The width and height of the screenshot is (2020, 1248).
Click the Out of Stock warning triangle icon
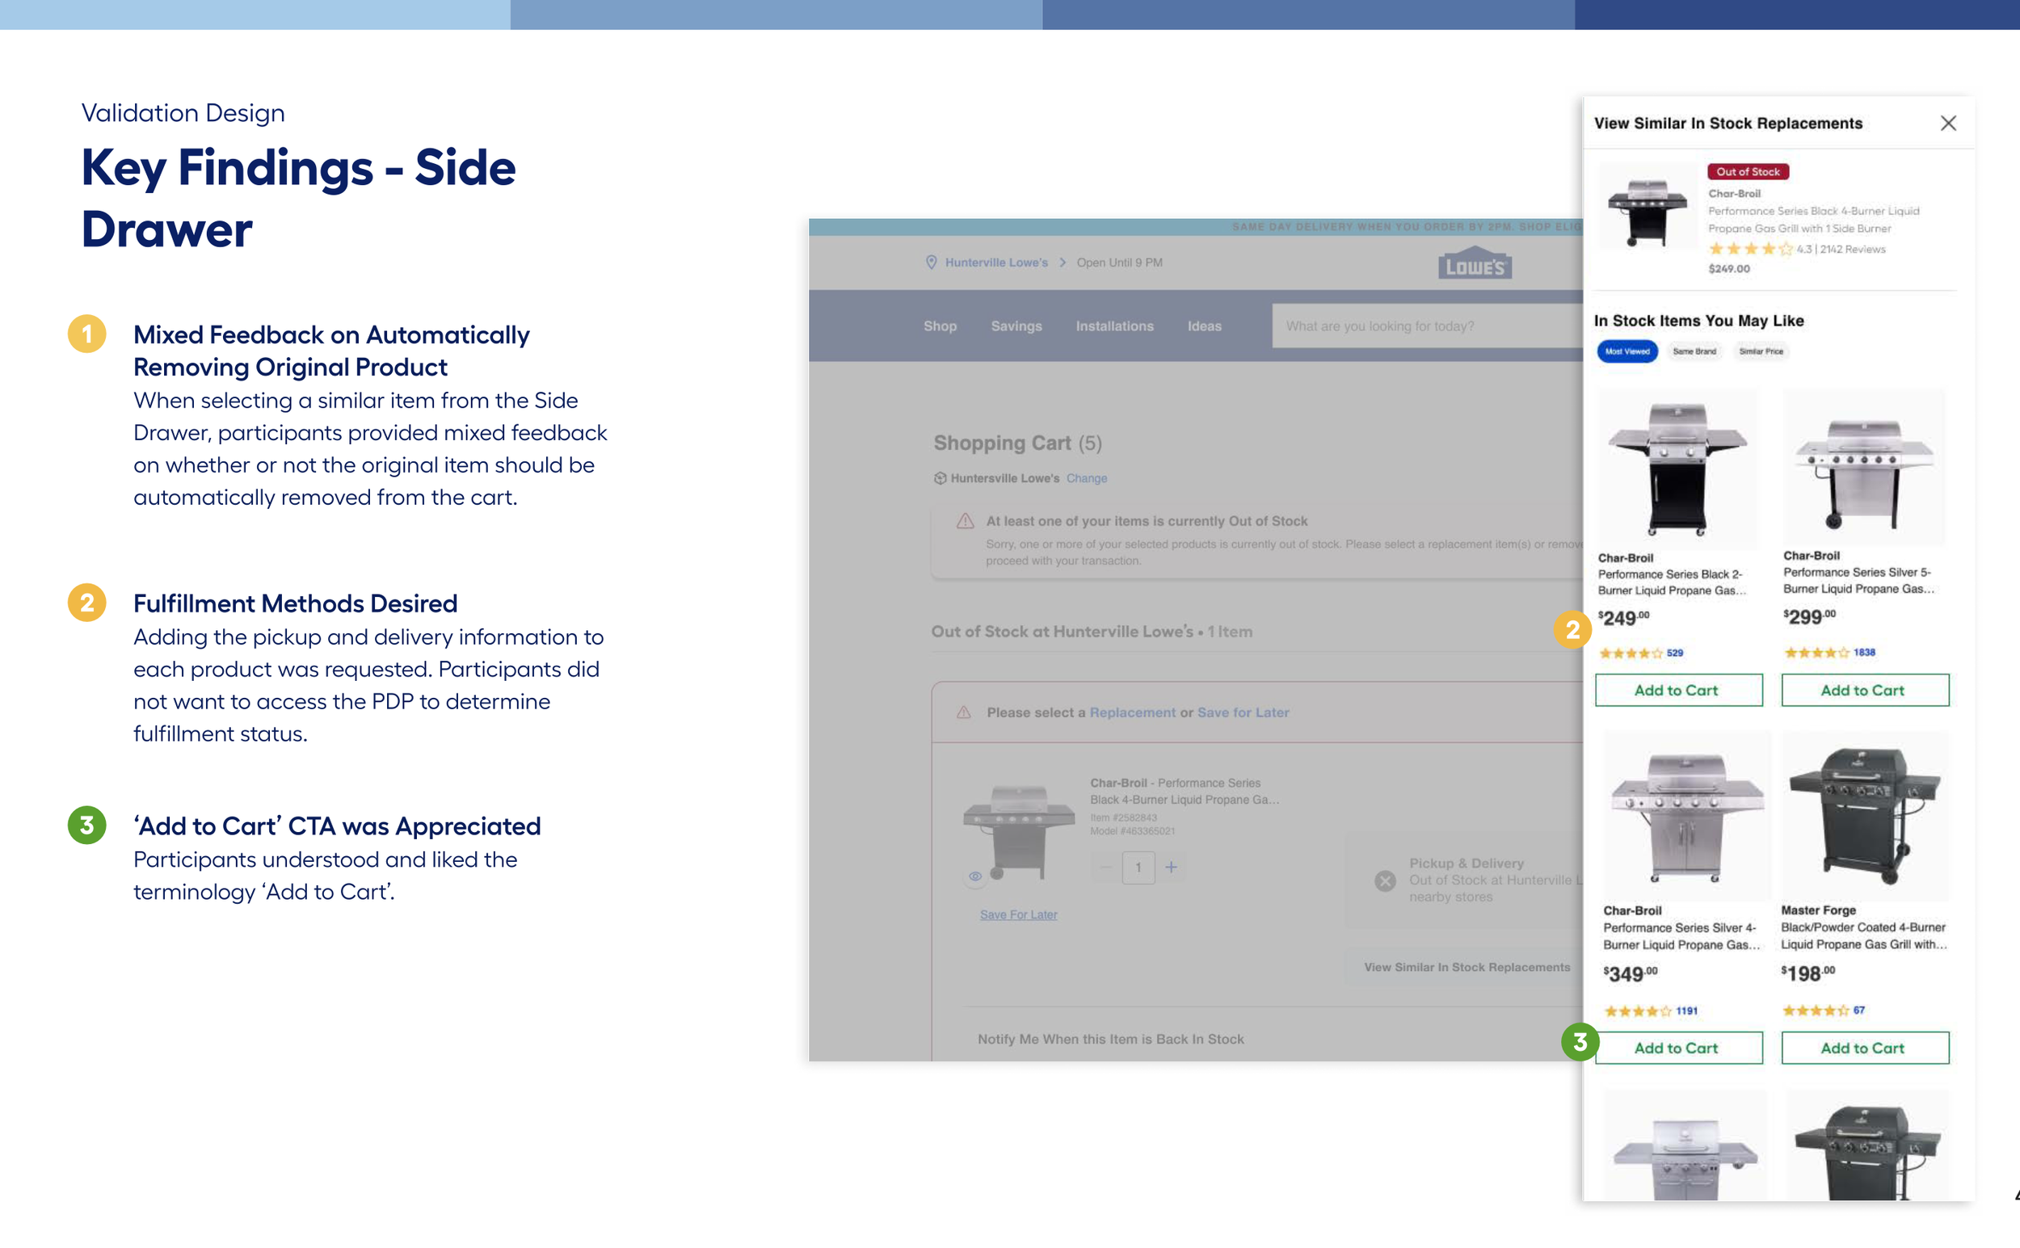click(x=964, y=521)
